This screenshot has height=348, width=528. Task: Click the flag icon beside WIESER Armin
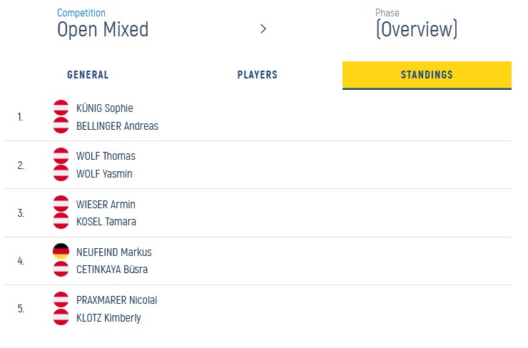tap(61, 204)
